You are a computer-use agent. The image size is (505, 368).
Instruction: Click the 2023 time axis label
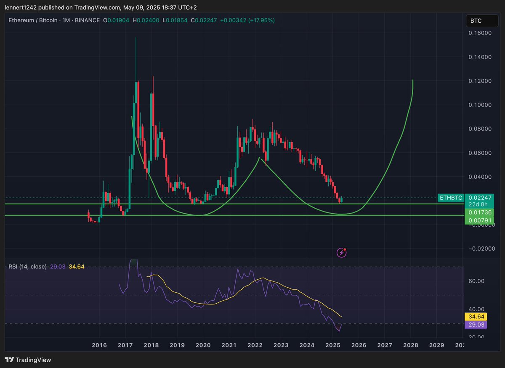coord(281,345)
